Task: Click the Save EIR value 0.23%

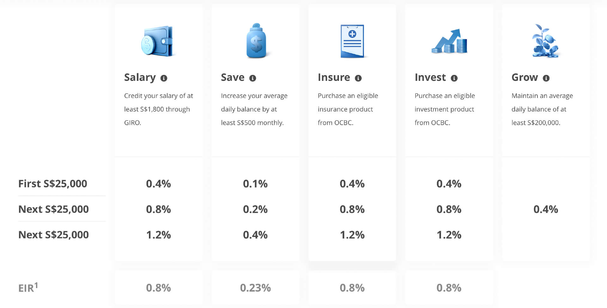Action: pyautogui.click(x=255, y=288)
